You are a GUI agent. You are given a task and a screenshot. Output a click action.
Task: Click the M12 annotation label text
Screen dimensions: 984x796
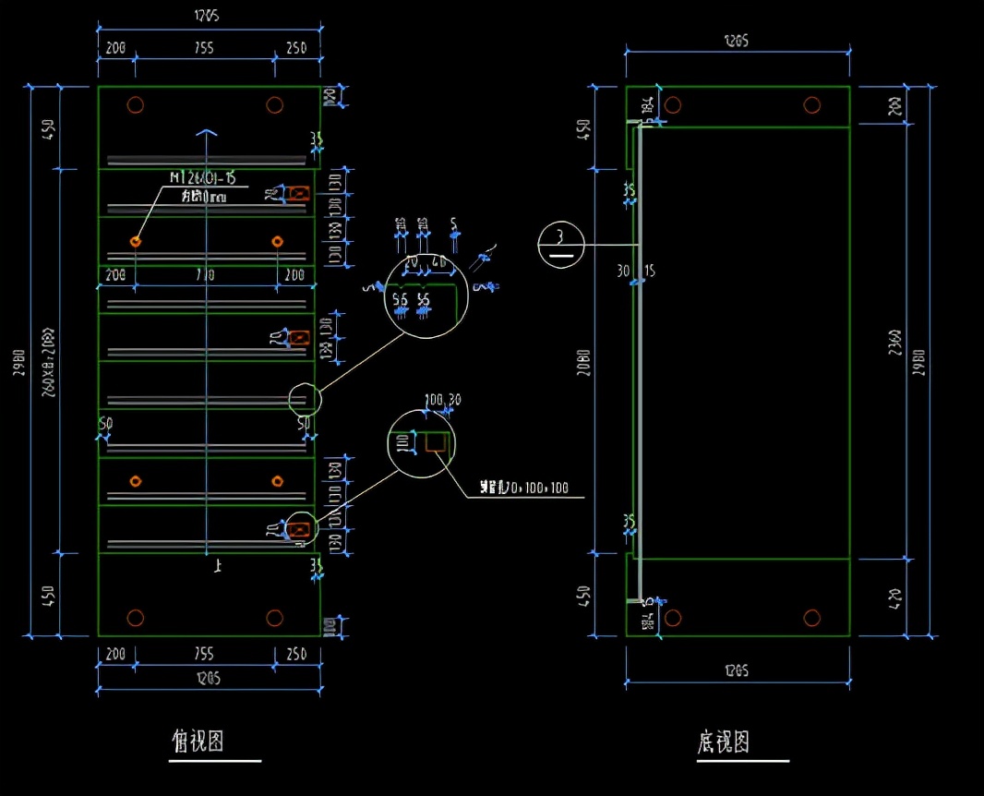(x=203, y=177)
